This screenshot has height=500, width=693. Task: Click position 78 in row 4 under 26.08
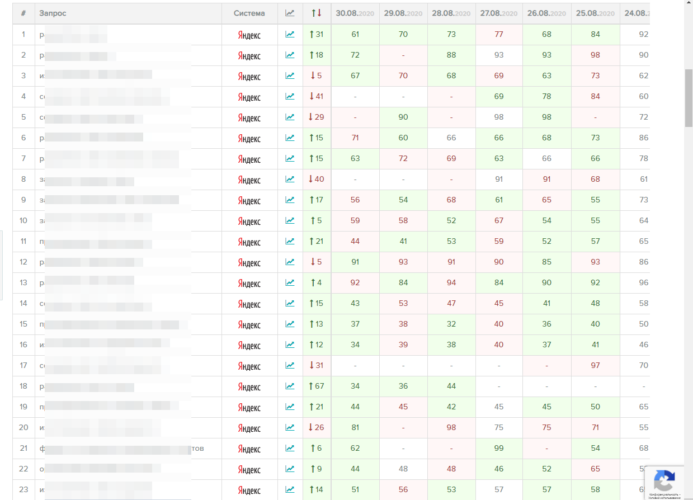click(547, 96)
